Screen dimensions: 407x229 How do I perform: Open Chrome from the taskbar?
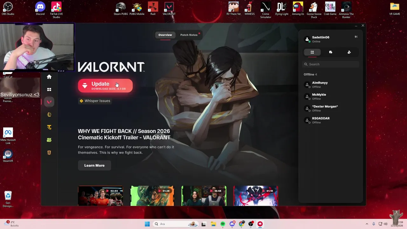(x=242, y=224)
